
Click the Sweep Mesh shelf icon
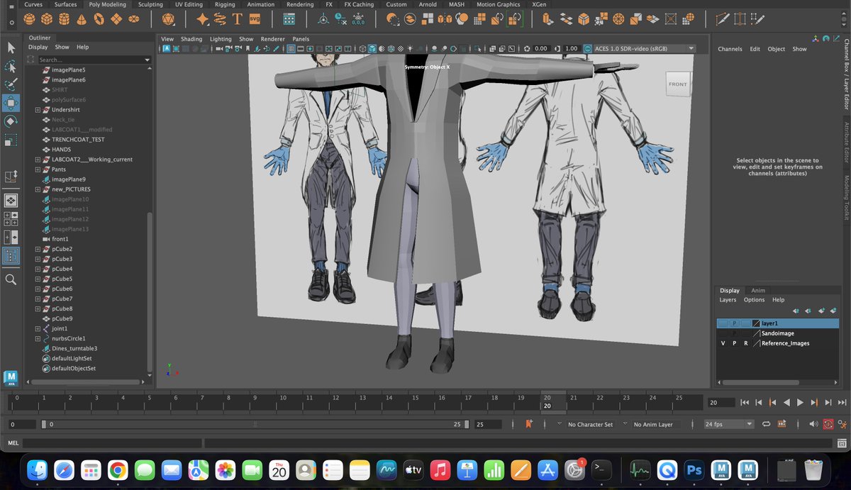(220, 19)
